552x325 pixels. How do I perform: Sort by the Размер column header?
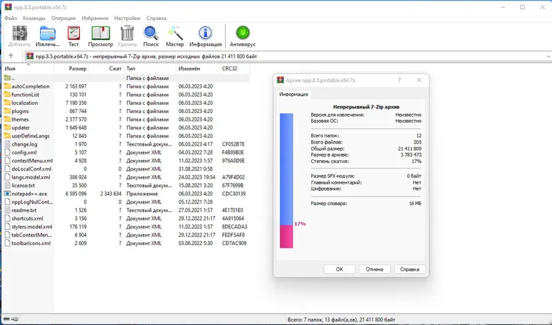coord(72,68)
